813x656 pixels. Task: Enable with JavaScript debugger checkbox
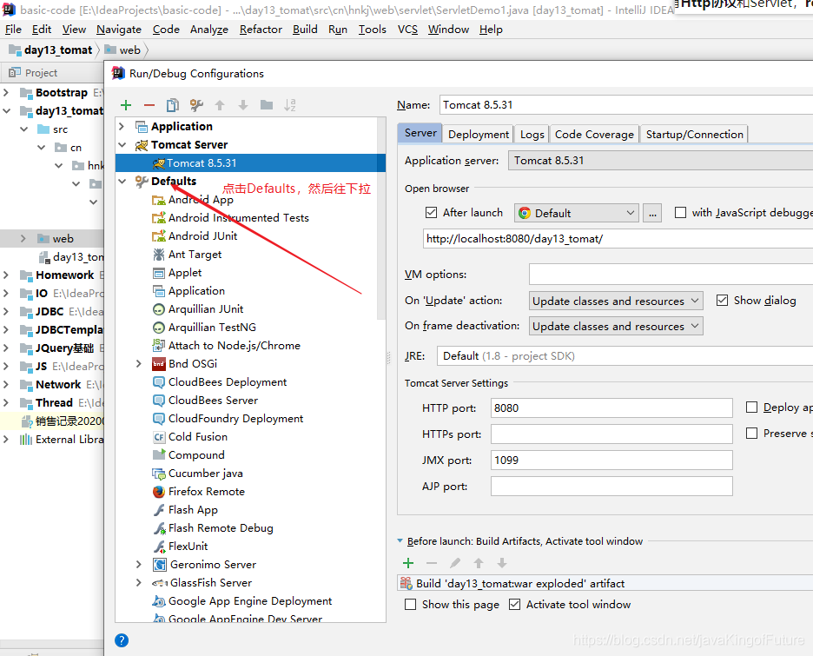680,213
